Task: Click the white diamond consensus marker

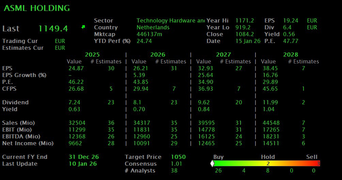Action: pyautogui.click(x=212, y=163)
